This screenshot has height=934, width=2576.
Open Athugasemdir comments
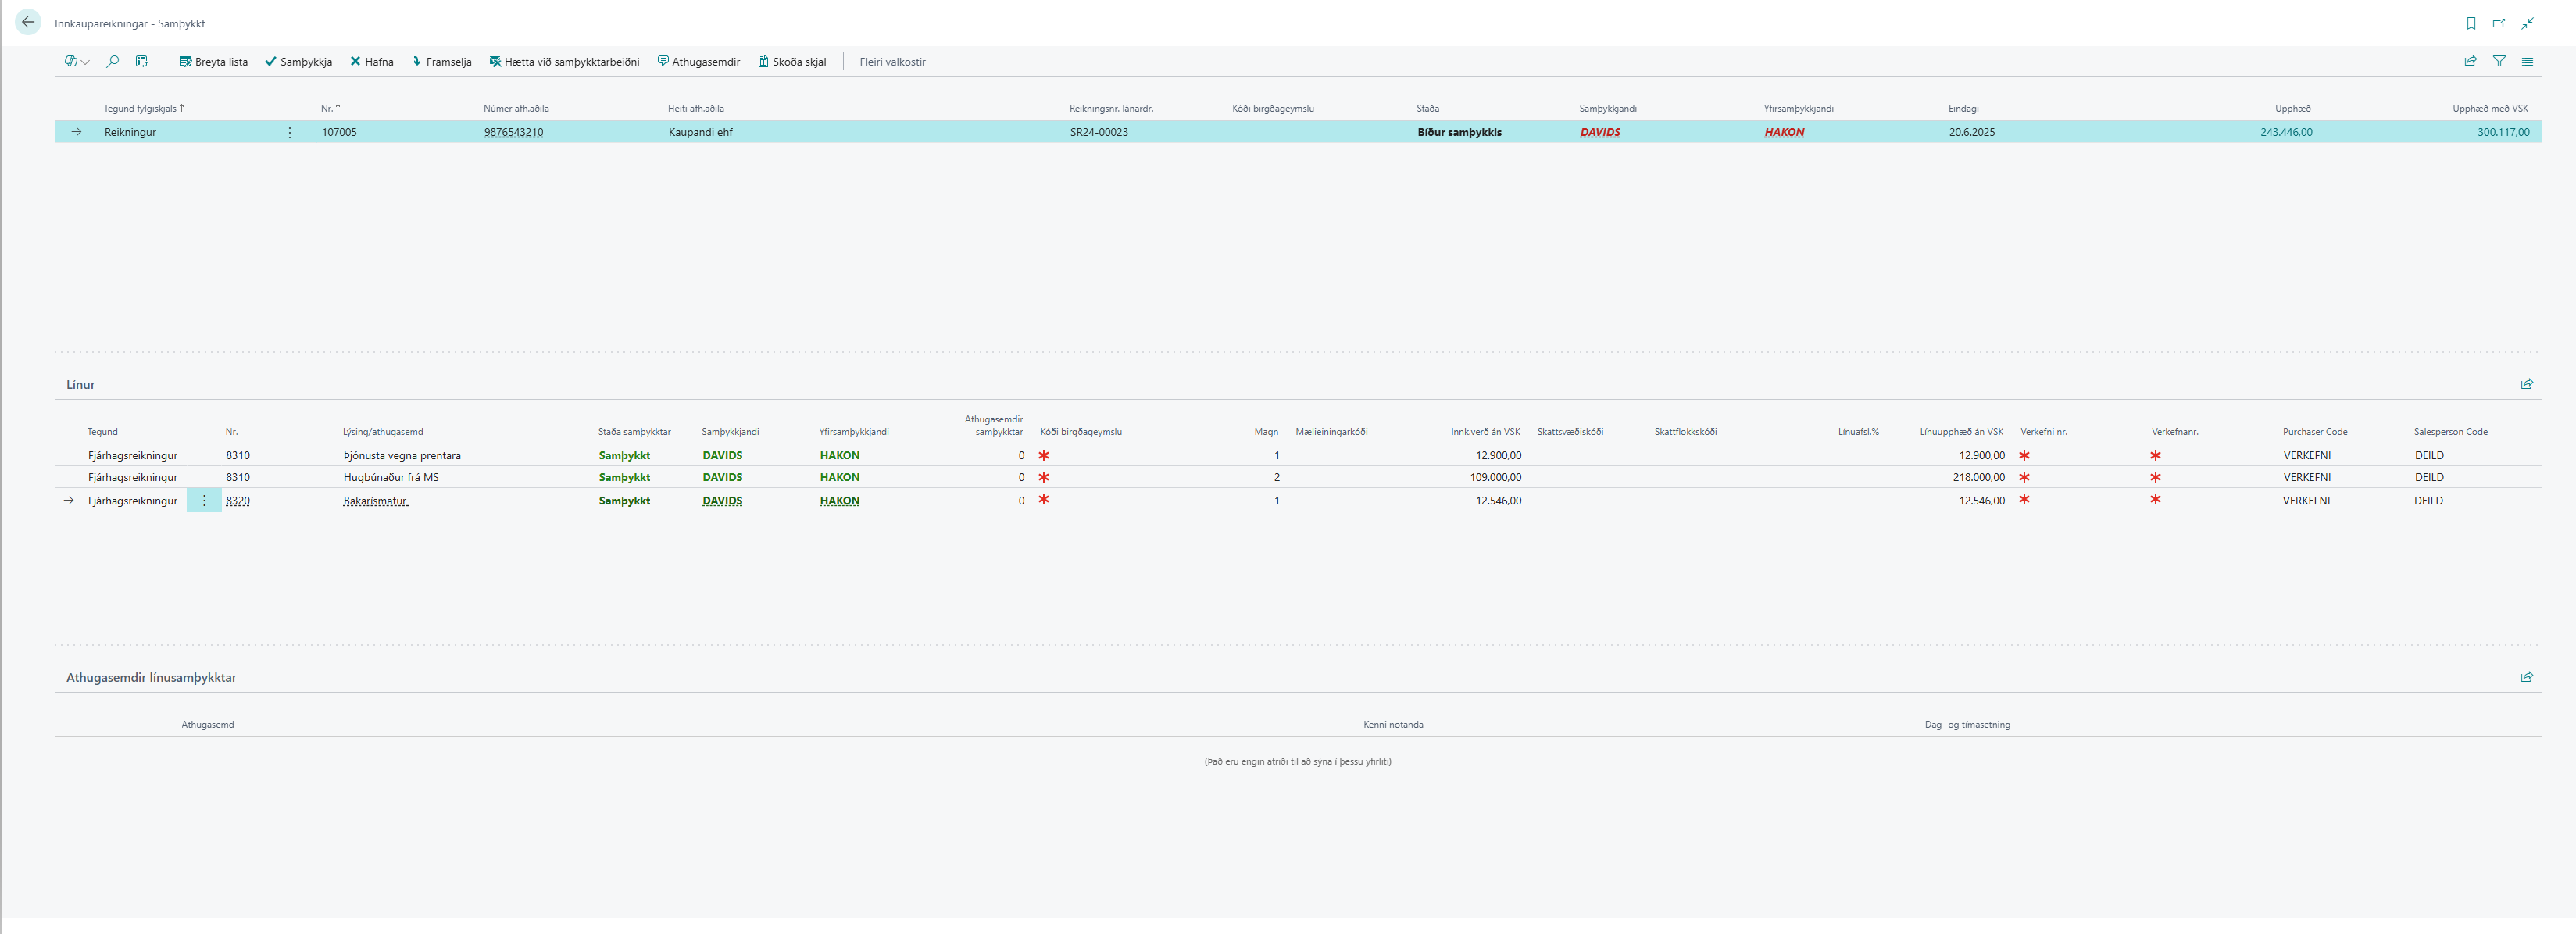(698, 62)
